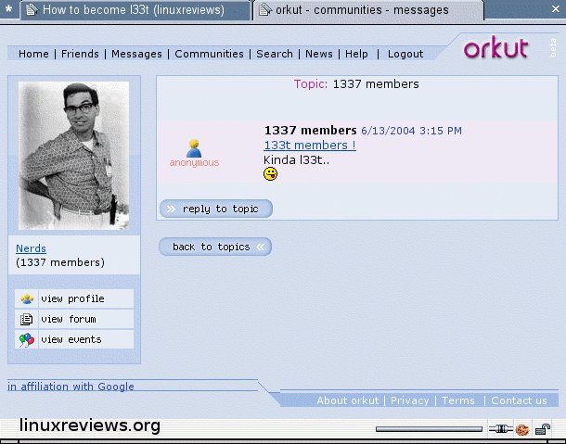Click the view events balloons icon
The height and width of the screenshot is (444, 566).
tap(27, 340)
